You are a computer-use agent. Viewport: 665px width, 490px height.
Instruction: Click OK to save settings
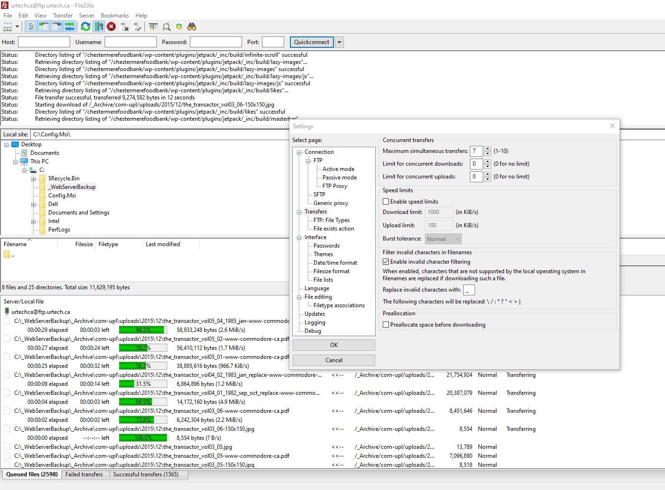333,345
